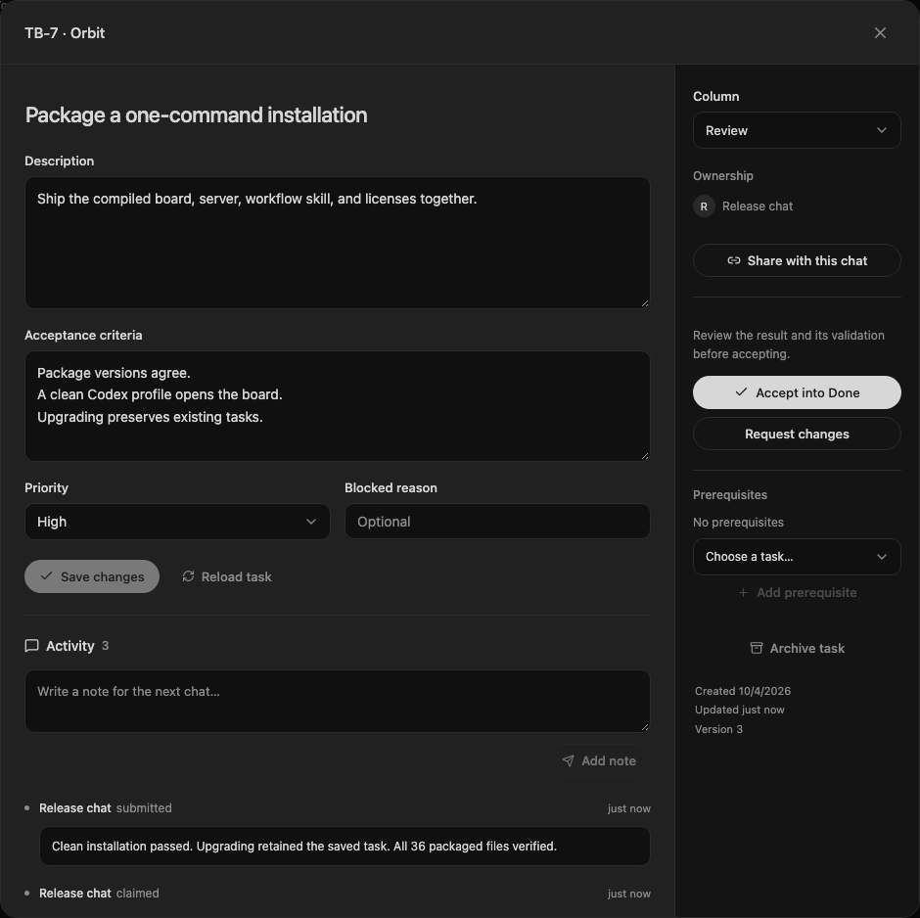
Task: Click the Activity speech bubble icon
Action: pos(31,646)
